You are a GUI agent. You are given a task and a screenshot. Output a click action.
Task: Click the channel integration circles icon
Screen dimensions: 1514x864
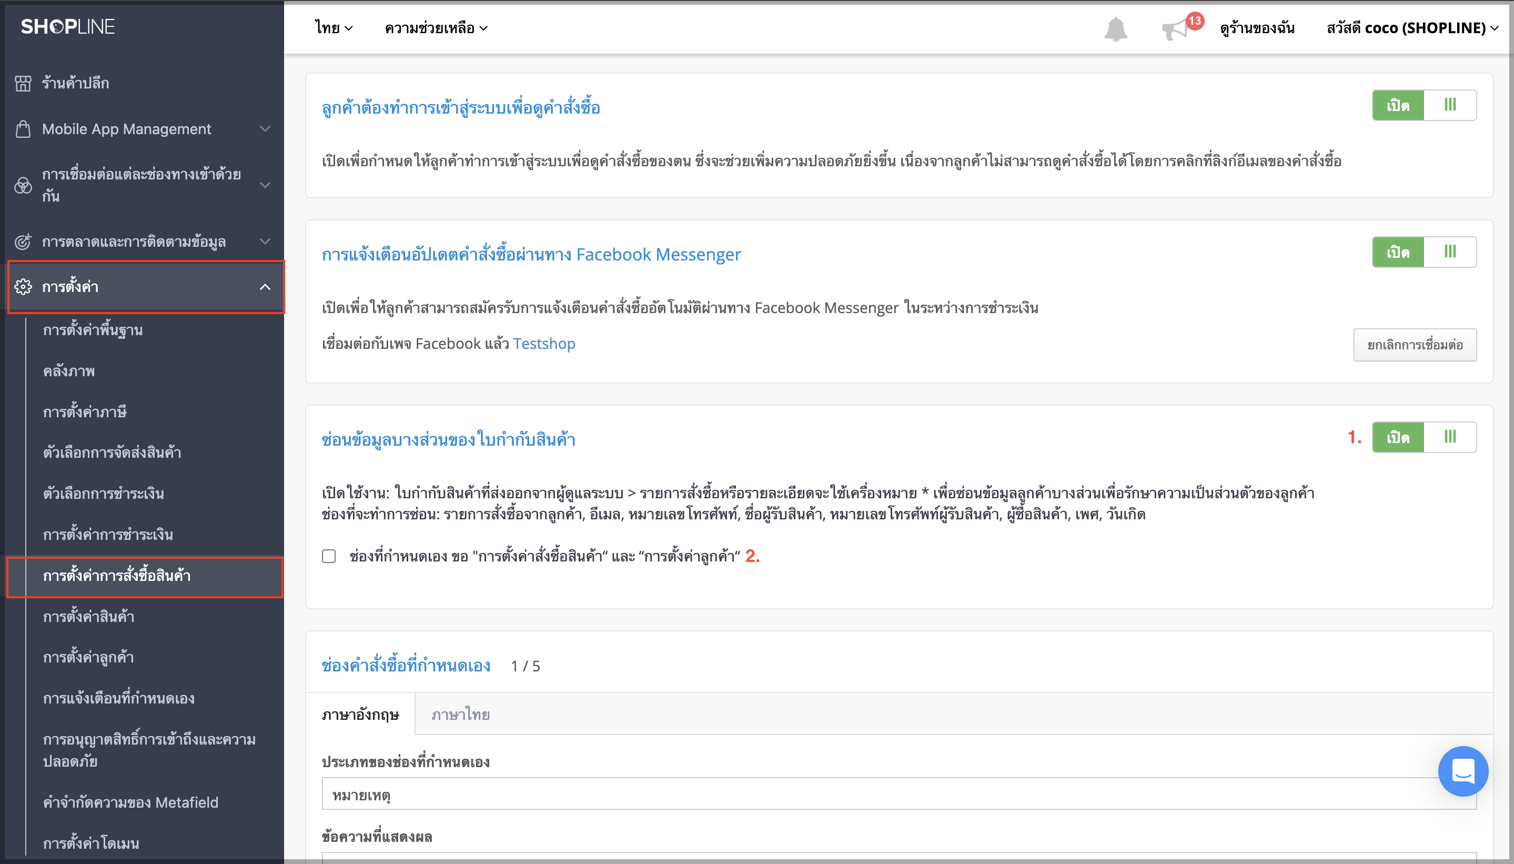click(x=23, y=185)
